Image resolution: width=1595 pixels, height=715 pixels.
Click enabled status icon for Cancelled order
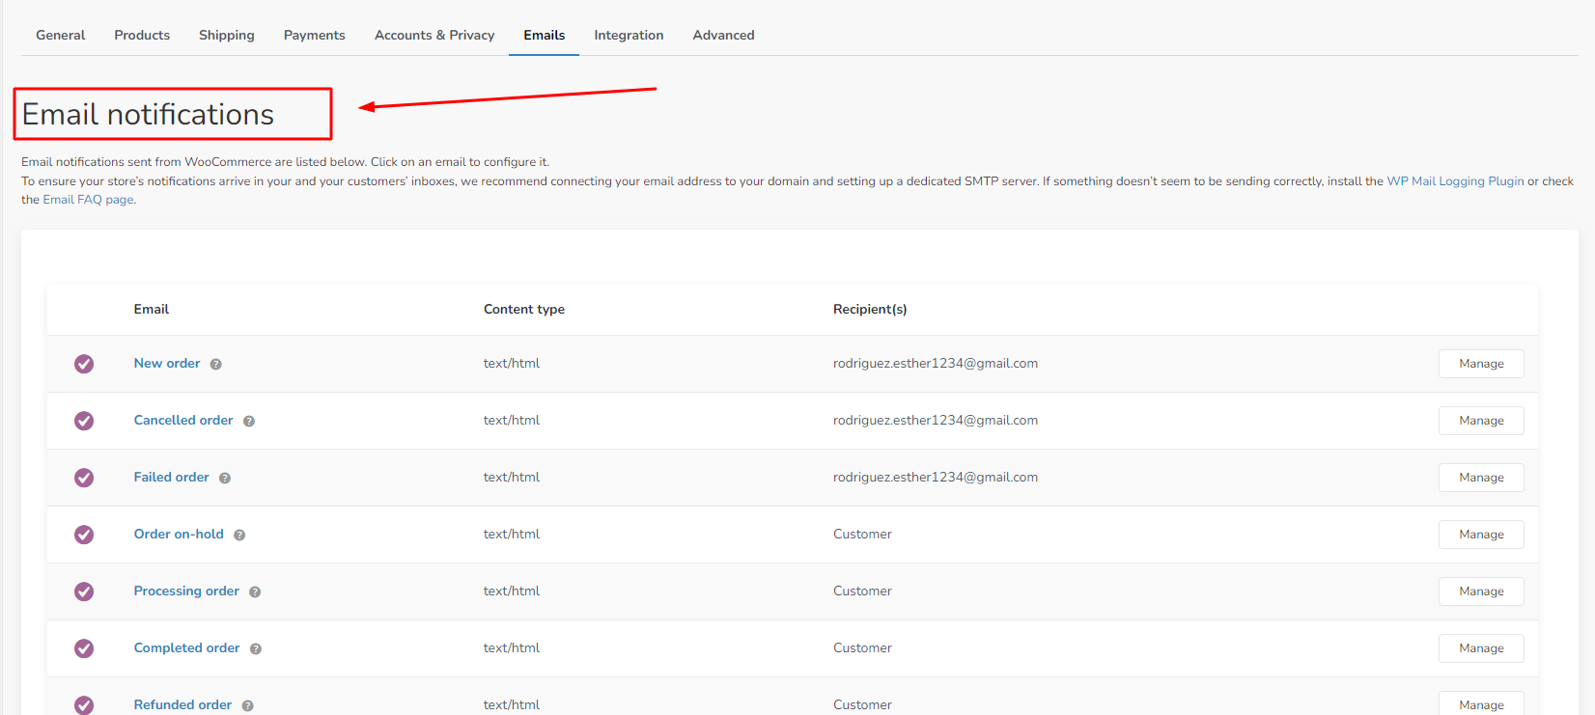(x=84, y=421)
